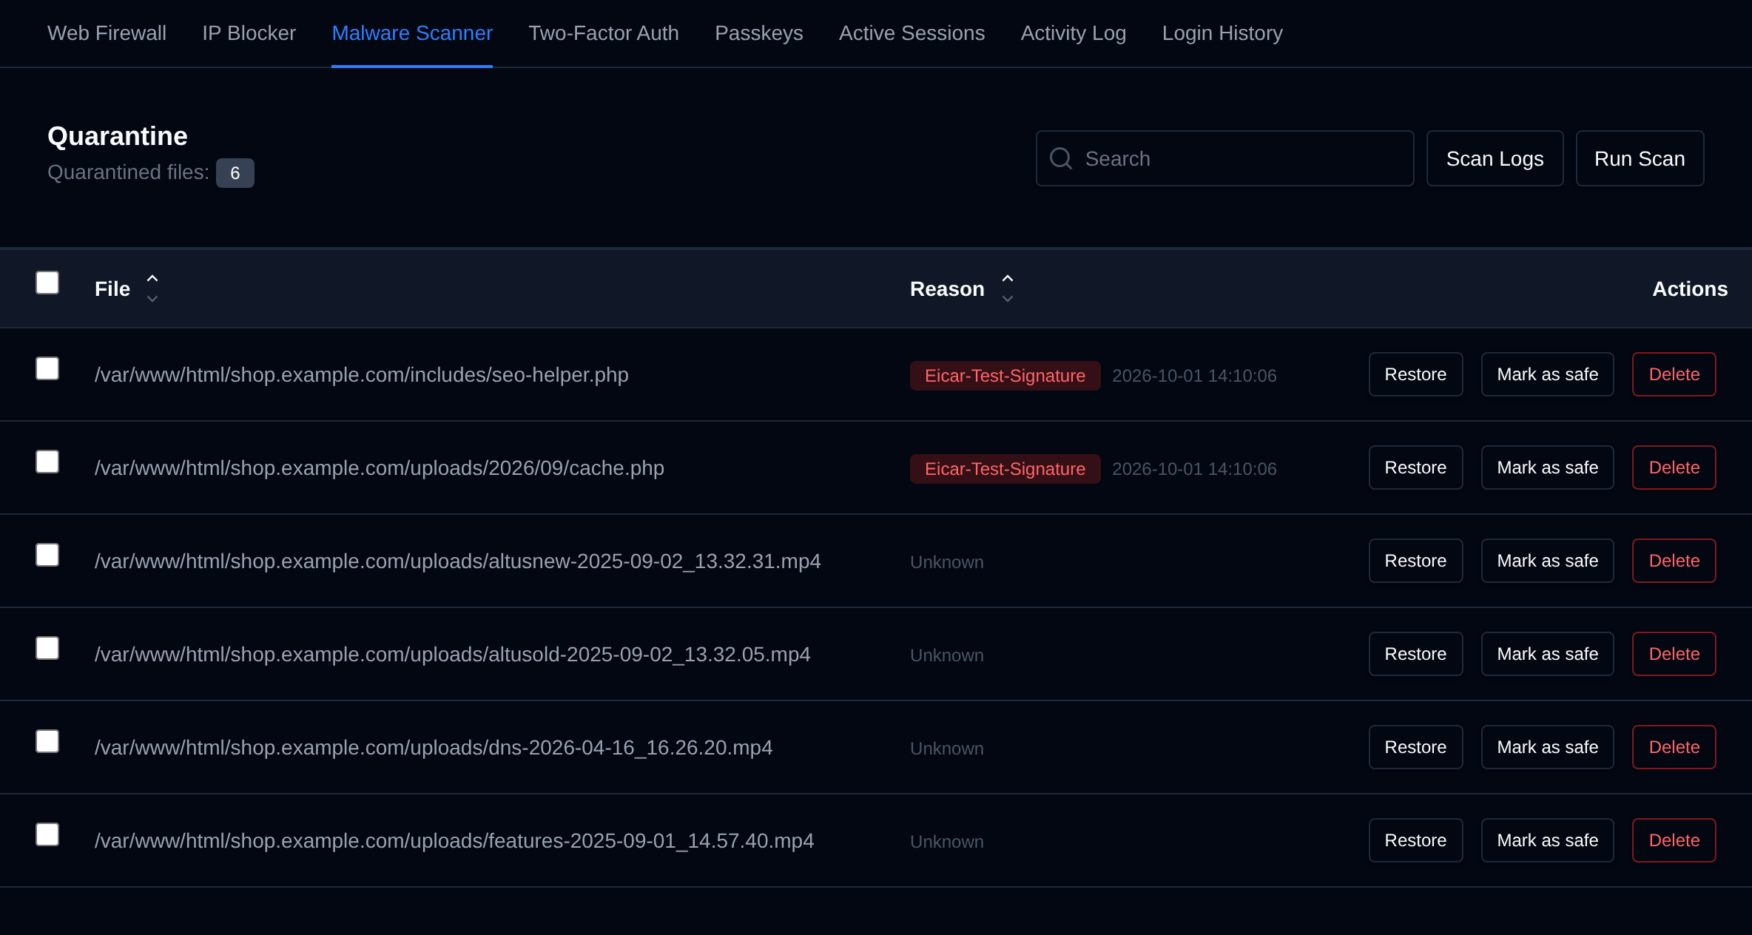Delete the altusnew mp4 file
This screenshot has height=935, width=1752.
click(1674, 561)
